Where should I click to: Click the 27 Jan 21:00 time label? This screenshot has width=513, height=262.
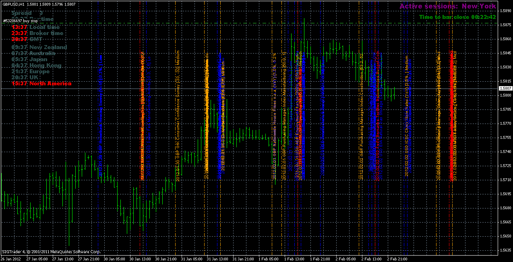89,259
